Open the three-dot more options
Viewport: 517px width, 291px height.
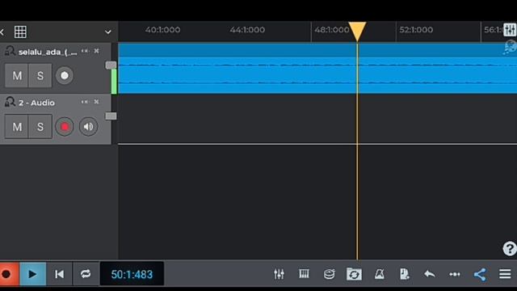coord(454,274)
